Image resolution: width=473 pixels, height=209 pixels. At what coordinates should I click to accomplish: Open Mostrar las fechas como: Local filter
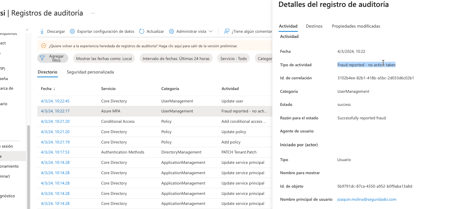click(x=104, y=59)
